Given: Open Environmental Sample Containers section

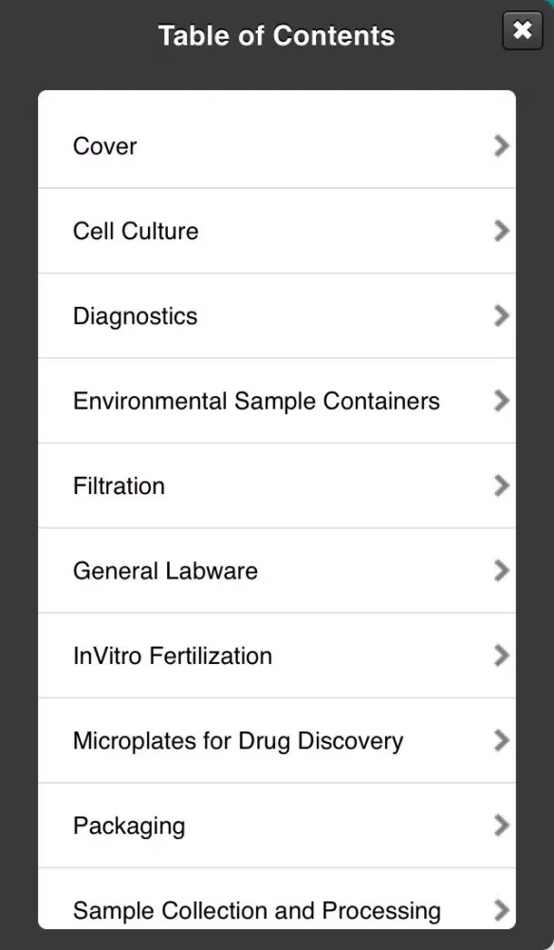Looking at the screenshot, I should coord(277,401).
